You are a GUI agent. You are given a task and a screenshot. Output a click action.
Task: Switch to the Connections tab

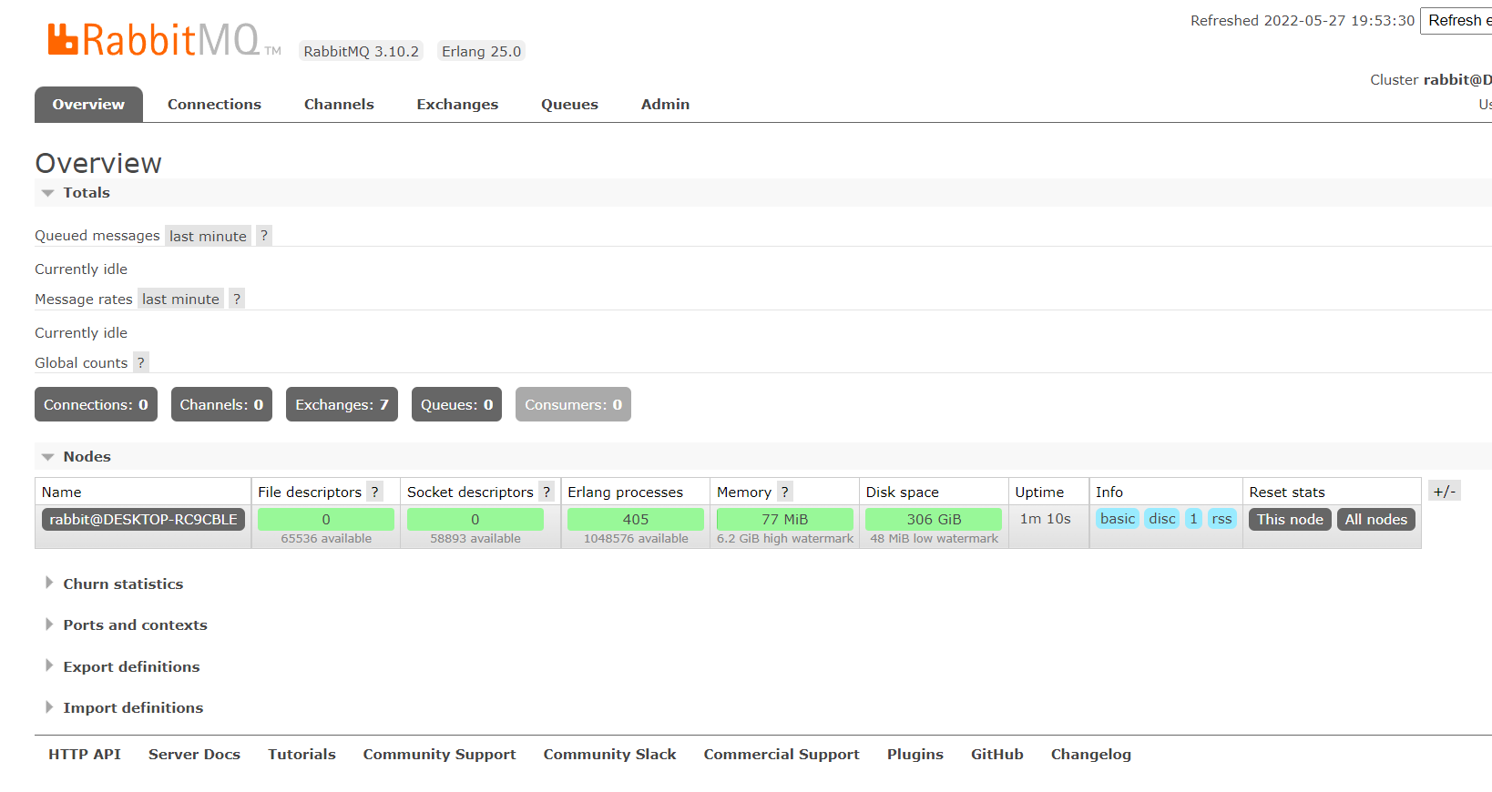tap(214, 105)
